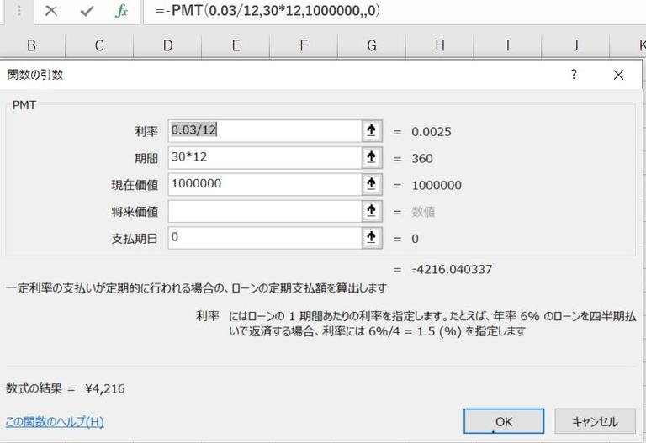Select column B header
The image size is (646, 443).
pyautogui.click(x=31, y=45)
